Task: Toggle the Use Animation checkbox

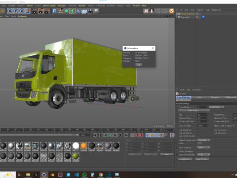Action: click(198, 130)
